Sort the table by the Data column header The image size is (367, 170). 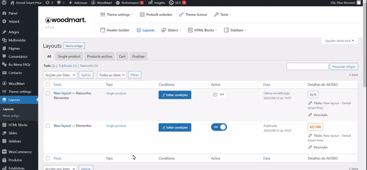266,85
